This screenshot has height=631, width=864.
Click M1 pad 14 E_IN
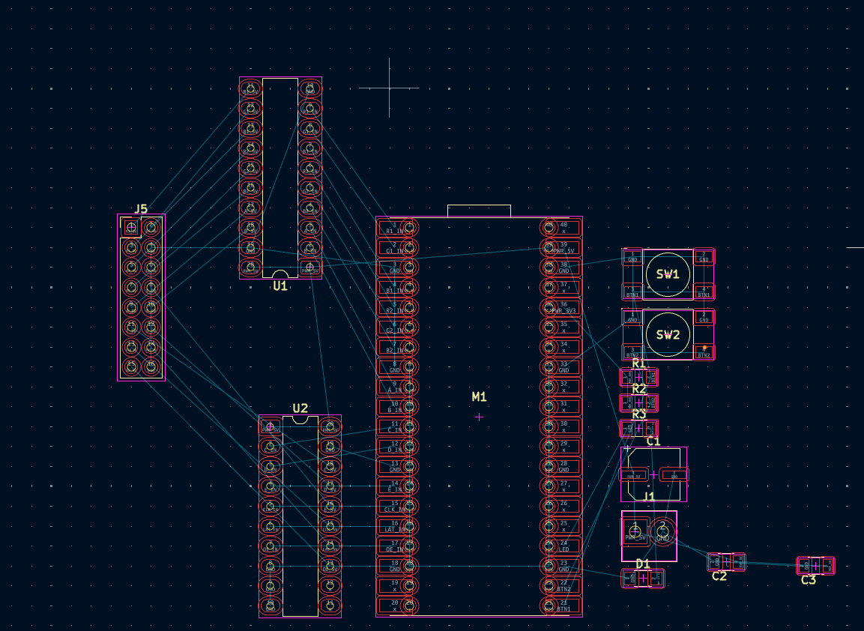(395, 486)
